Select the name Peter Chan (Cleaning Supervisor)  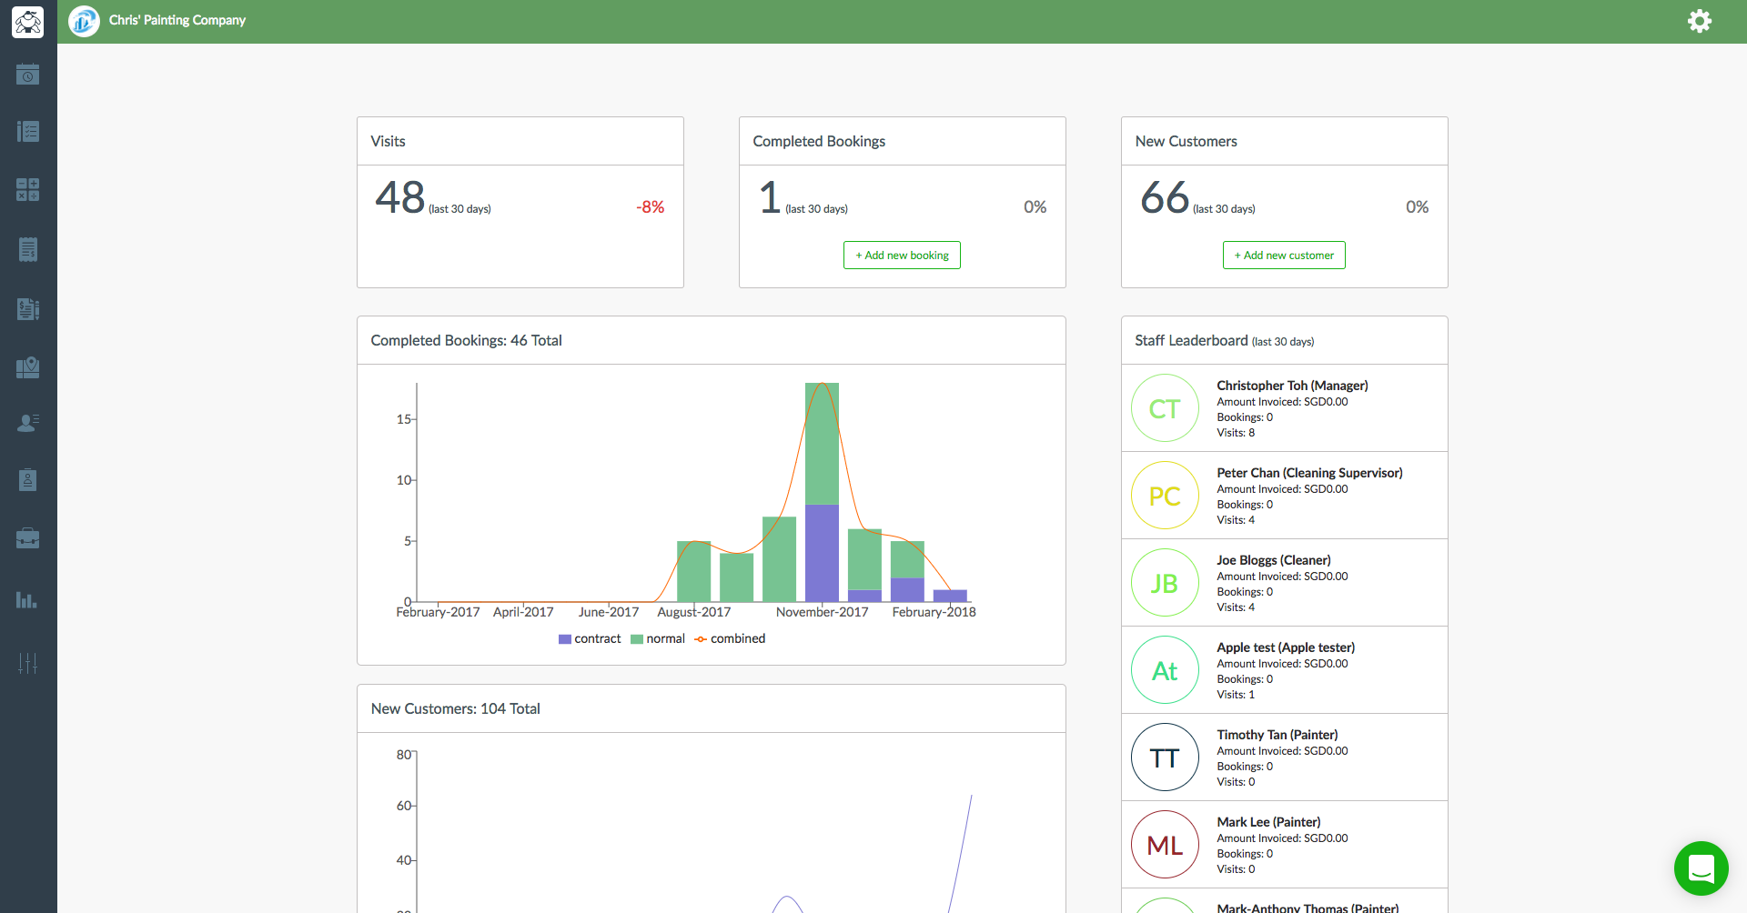pos(1309,473)
